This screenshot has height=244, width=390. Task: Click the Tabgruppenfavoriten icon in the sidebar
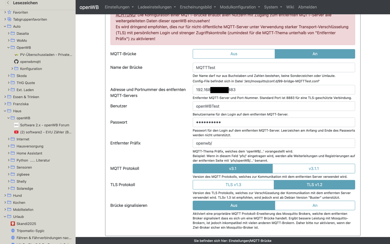[x=9, y=19]
